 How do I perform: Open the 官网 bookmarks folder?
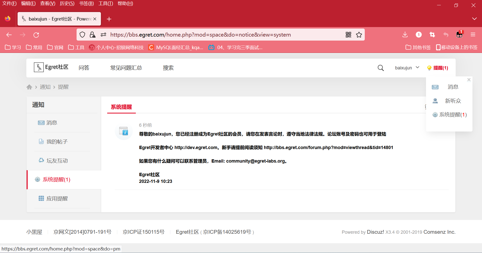(55, 47)
